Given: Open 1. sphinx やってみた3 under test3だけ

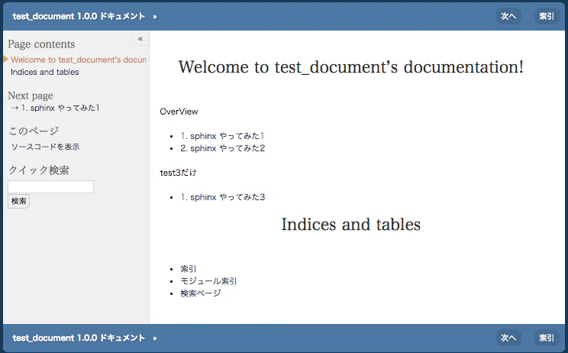Looking at the screenshot, I should click(x=222, y=197).
